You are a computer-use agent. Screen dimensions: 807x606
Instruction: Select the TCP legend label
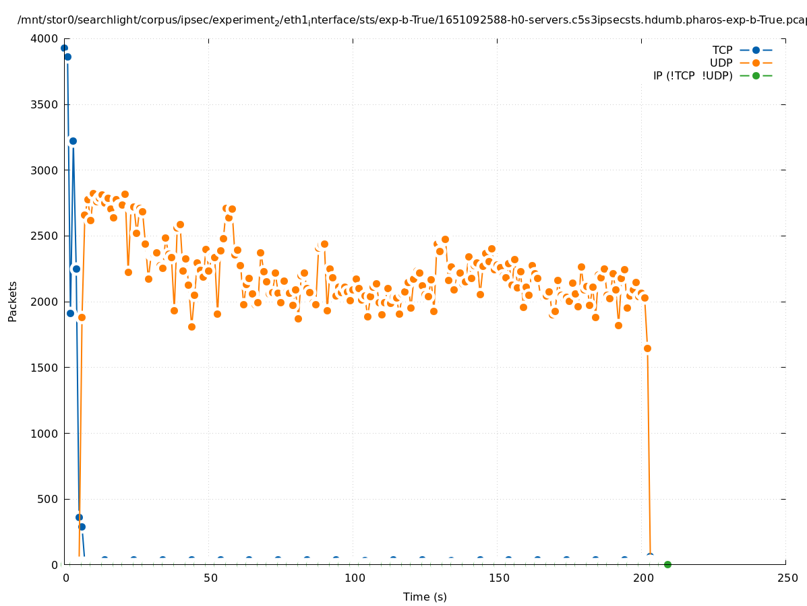coord(722,50)
